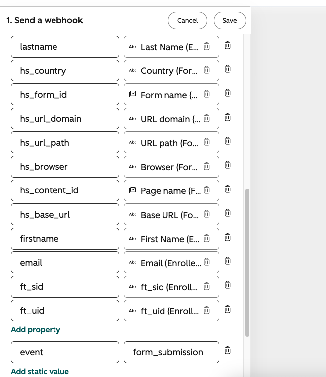This screenshot has width=326, height=377.
Task: Delete the hs_url_domain row with outer trash icon
Action: (x=227, y=117)
